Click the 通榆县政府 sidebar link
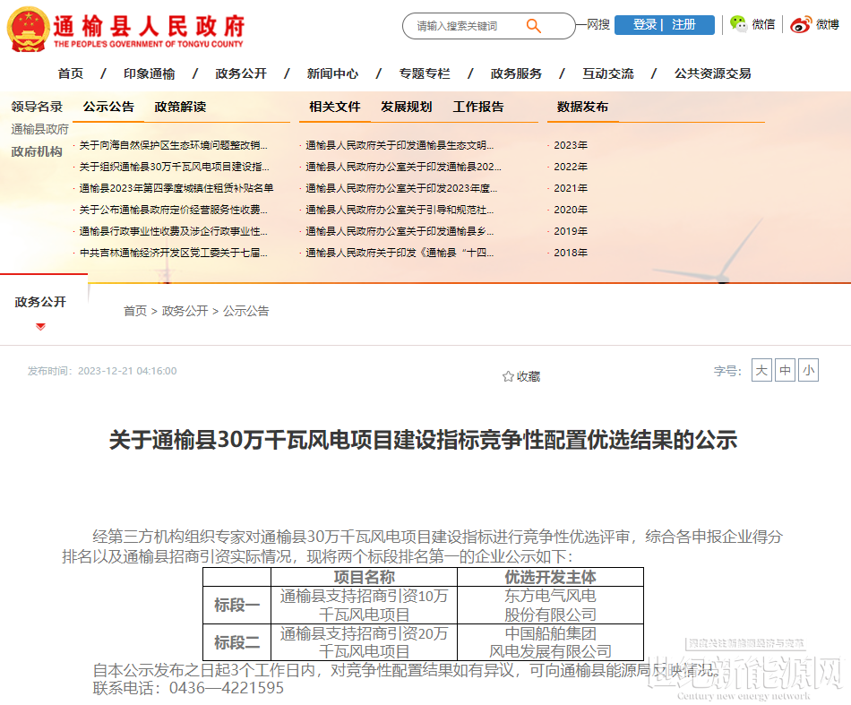This screenshot has height=705, width=851. click(39, 129)
